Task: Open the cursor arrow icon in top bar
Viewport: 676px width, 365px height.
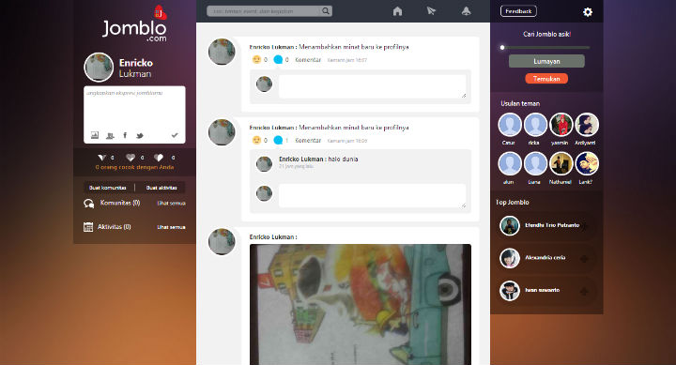Action: (431, 11)
